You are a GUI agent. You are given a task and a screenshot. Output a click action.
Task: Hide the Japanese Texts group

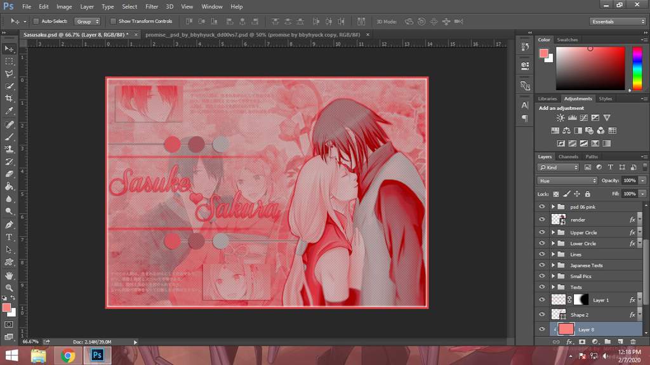click(x=542, y=265)
